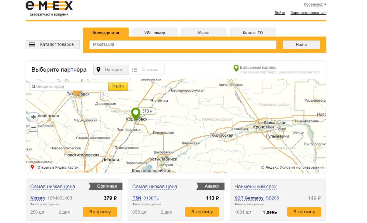
Task: Click the main Найти search button
Action: click(301, 45)
